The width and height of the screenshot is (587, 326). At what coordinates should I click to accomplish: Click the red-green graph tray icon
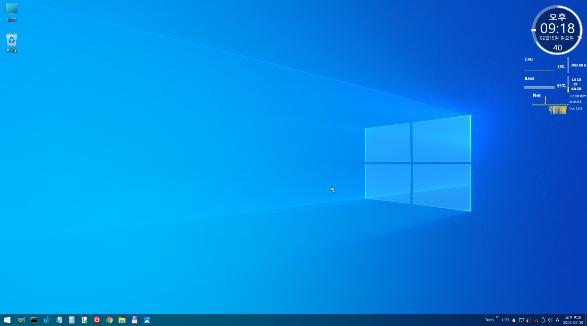[x=536, y=320]
